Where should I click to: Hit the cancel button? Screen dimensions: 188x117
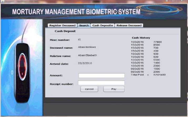pos(89,89)
